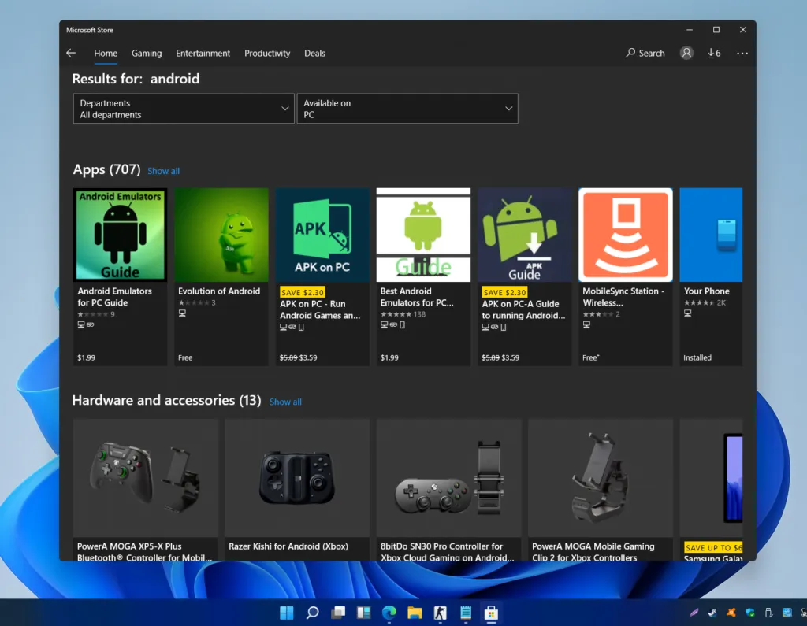The image size is (807, 626).
Task: Click the 8bitDo SN30 Pro Controller title
Action: (447, 552)
